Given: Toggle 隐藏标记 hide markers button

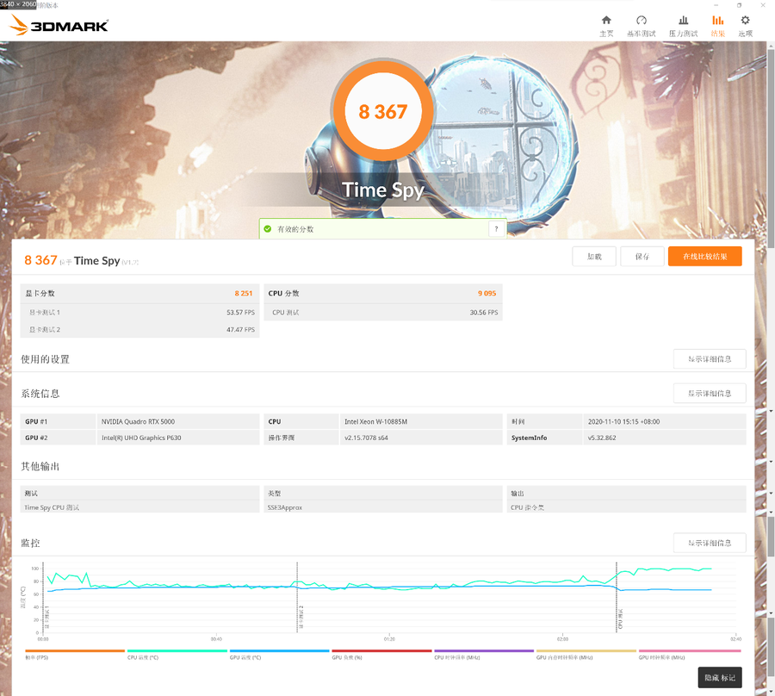Looking at the screenshot, I should click(x=719, y=678).
